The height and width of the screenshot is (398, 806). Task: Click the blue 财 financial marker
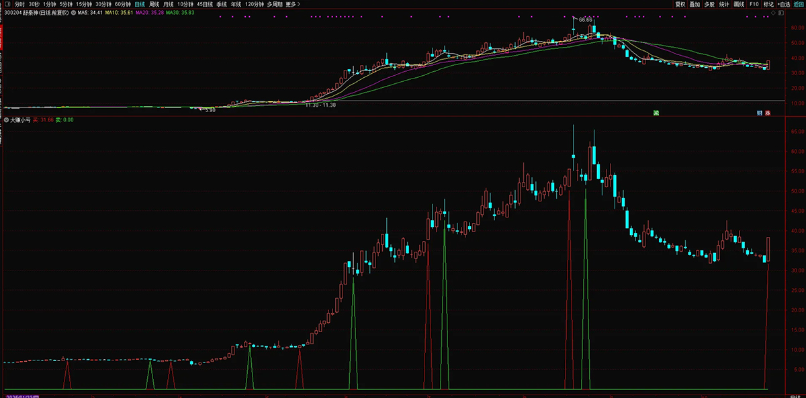coord(759,112)
